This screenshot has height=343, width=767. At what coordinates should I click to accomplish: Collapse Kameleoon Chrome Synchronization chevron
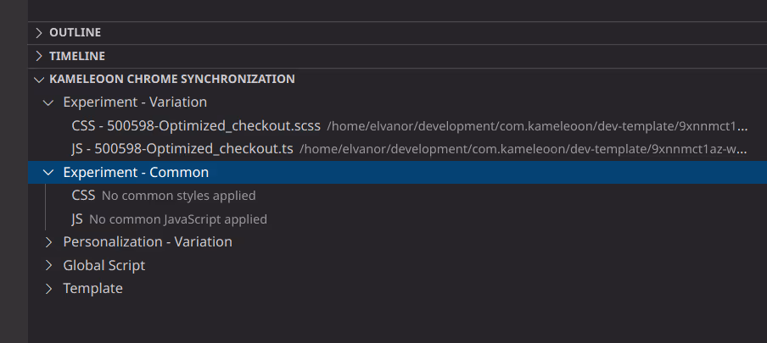click(39, 79)
